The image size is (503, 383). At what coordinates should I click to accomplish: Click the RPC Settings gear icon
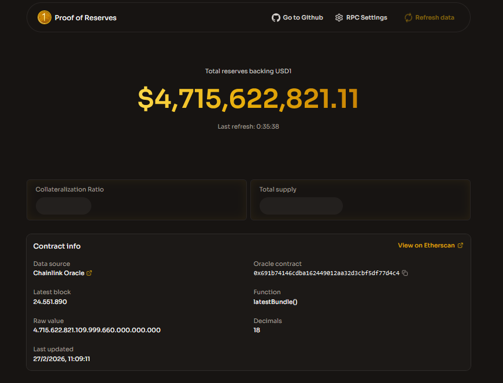(339, 18)
